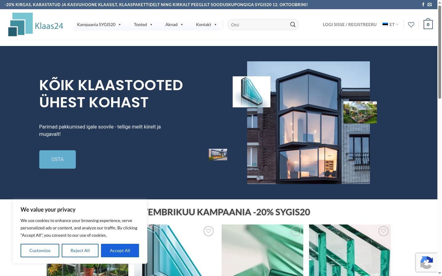Expand the Tooted dropdown menu
The height and width of the screenshot is (276, 442).
tap(143, 25)
